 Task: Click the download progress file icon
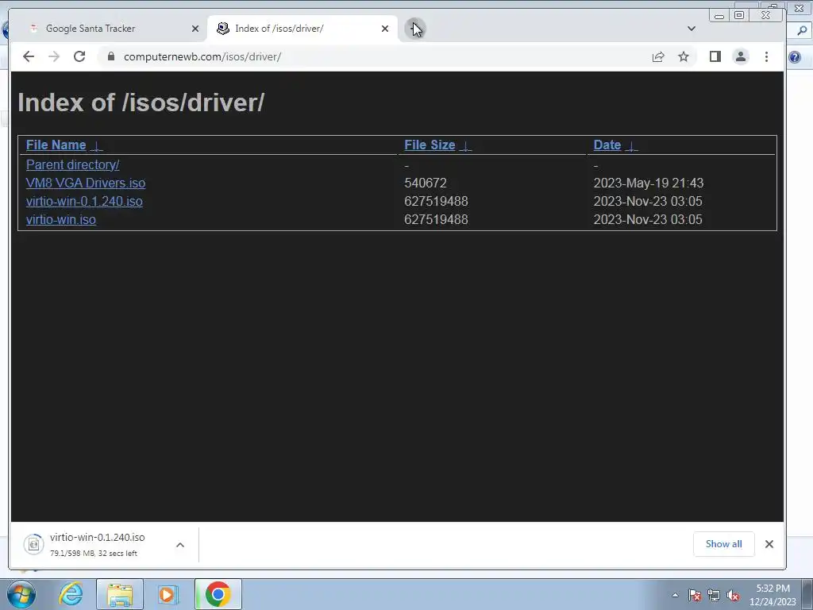coord(33,544)
